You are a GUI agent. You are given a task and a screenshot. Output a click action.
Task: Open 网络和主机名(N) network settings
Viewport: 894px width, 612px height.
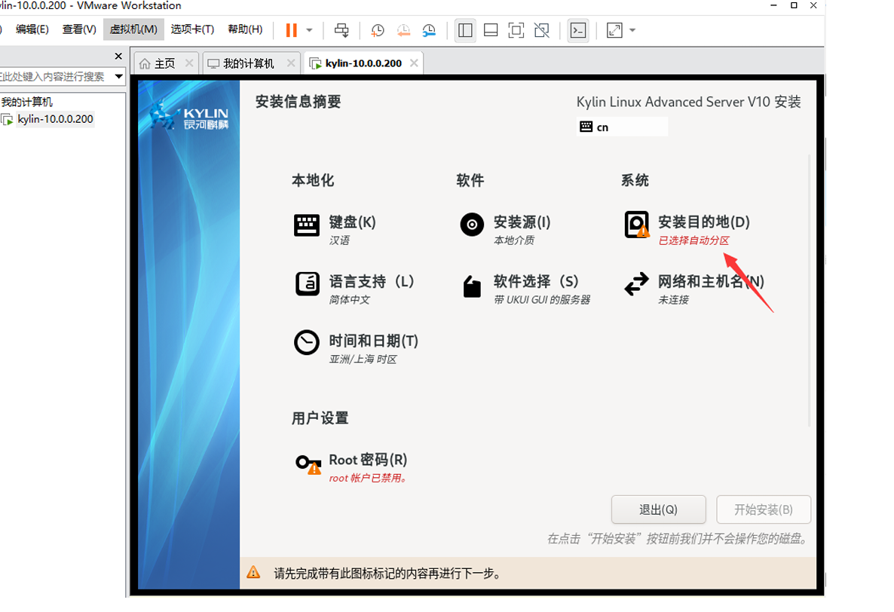(x=694, y=289)
